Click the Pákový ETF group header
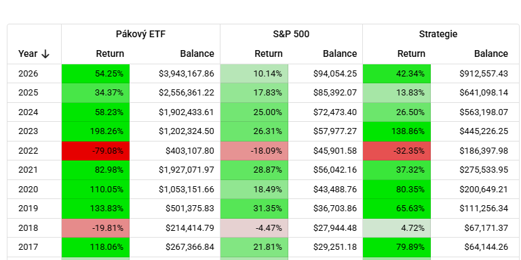Viewport: 521px width, 260px height. (140, 34)
